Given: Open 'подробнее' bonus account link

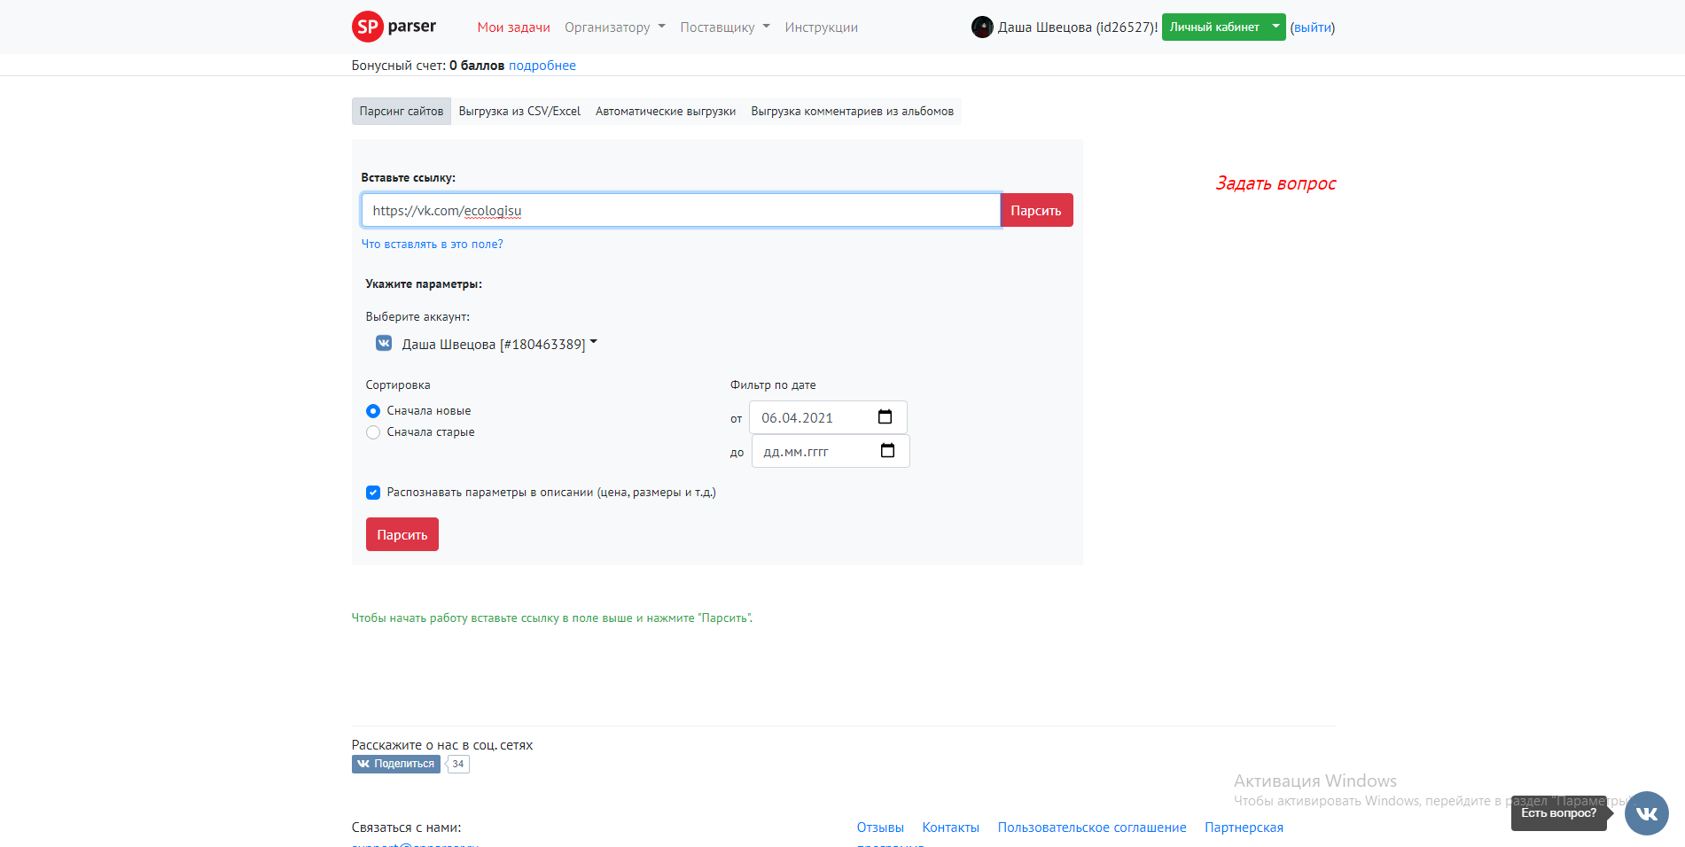Looking at the screenshot, I should (542, 66).
